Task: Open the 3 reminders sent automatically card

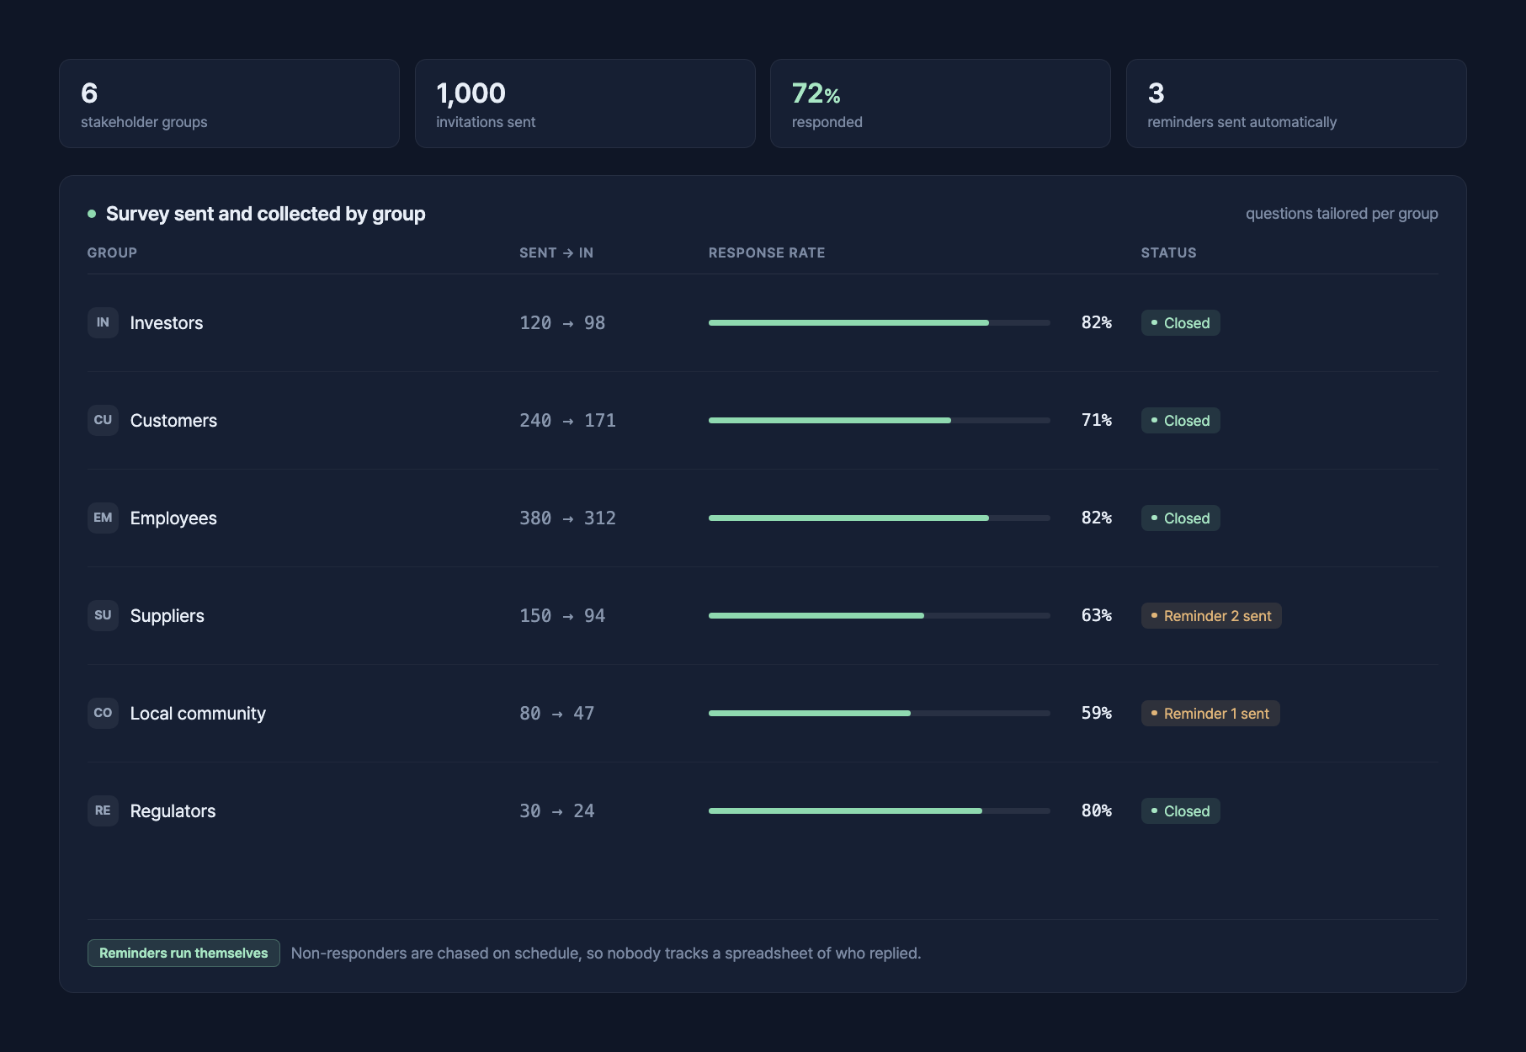Action: [x=1296, y=104]
